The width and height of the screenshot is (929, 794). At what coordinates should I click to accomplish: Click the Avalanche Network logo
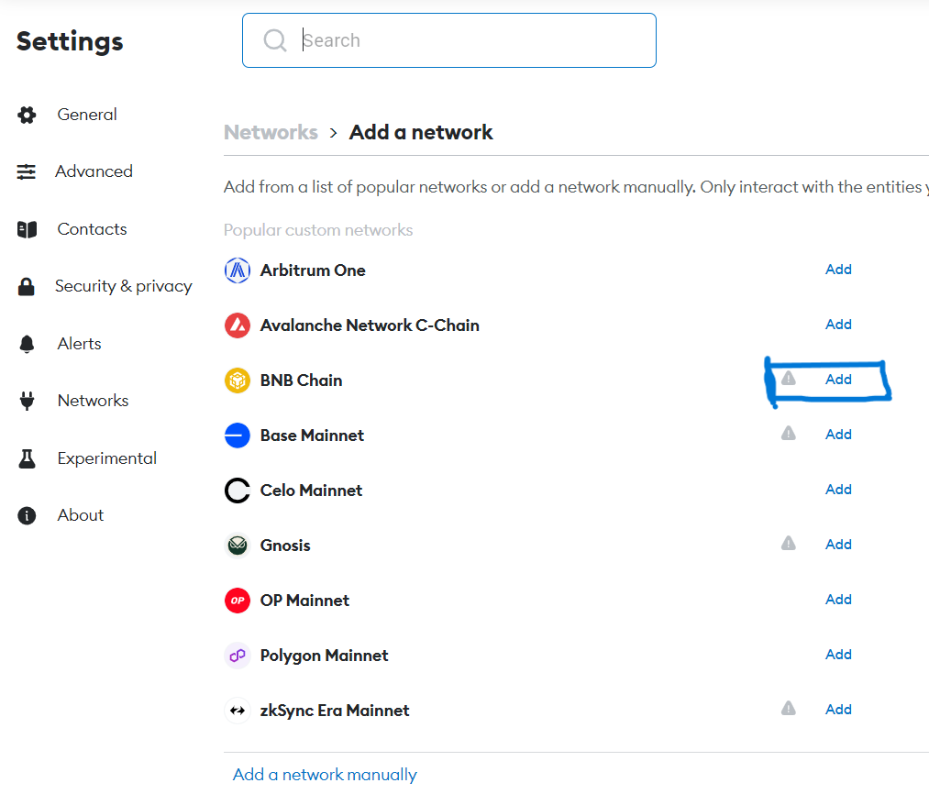(237, 325)
